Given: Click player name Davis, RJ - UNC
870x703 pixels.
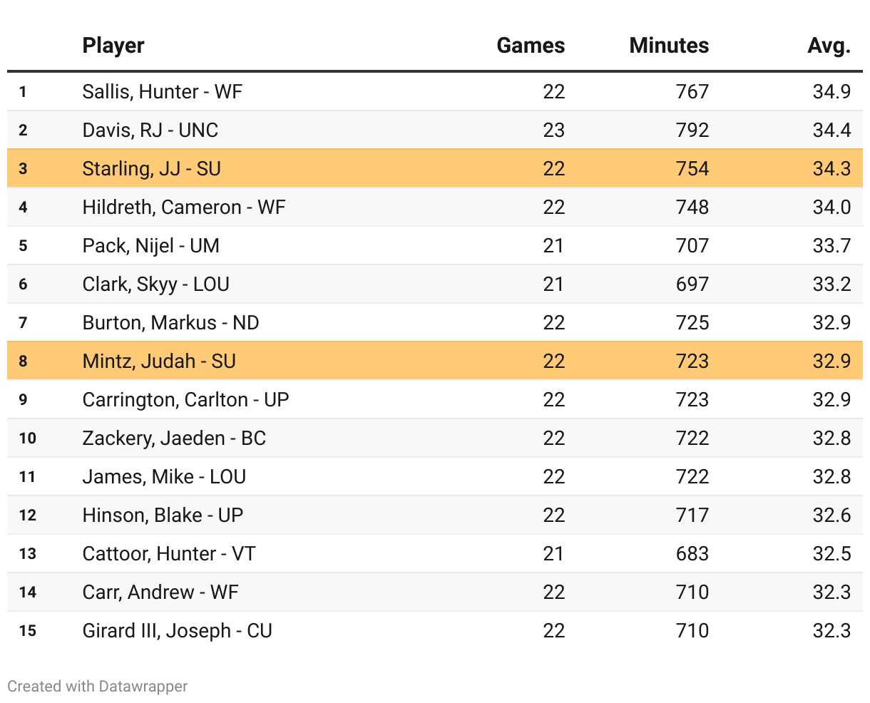Looking at the screenshot, I should pos(150,130).
